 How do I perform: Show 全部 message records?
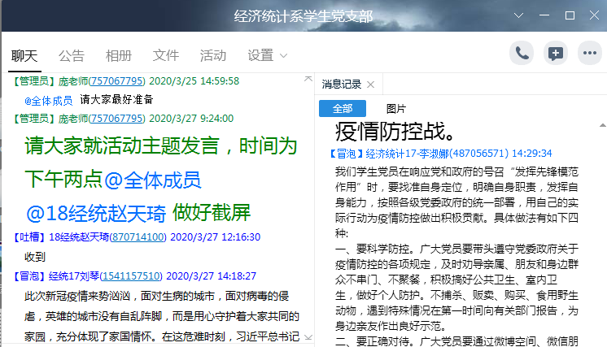(x=343, y=108)
